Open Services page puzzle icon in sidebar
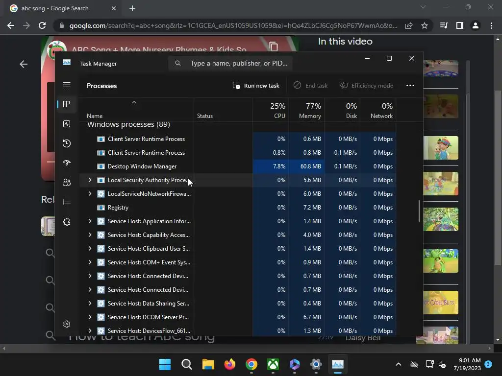The image size is (502, 376). pyautogui.click(x=67, y=222)
